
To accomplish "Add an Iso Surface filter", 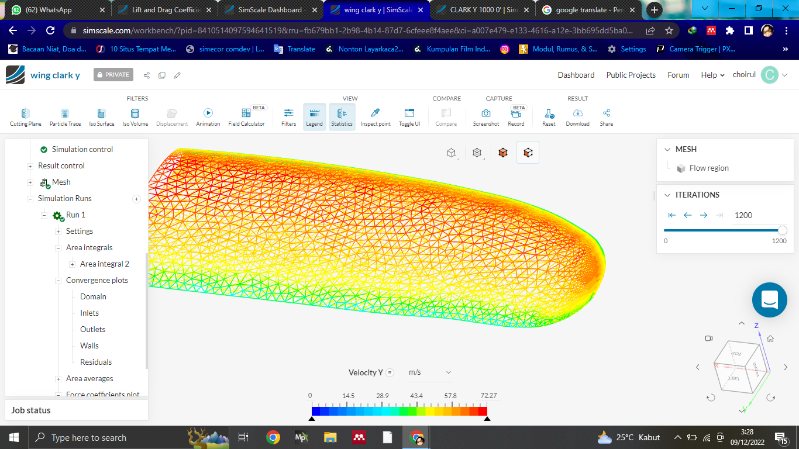I will [101, 117].
